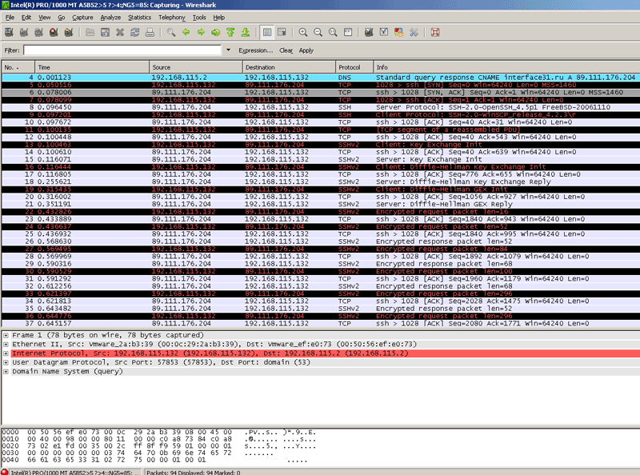Click the Help lifebuoy icon
This screenshot has width=640, height=475.
pyautogui.click(x=435, y=33)
